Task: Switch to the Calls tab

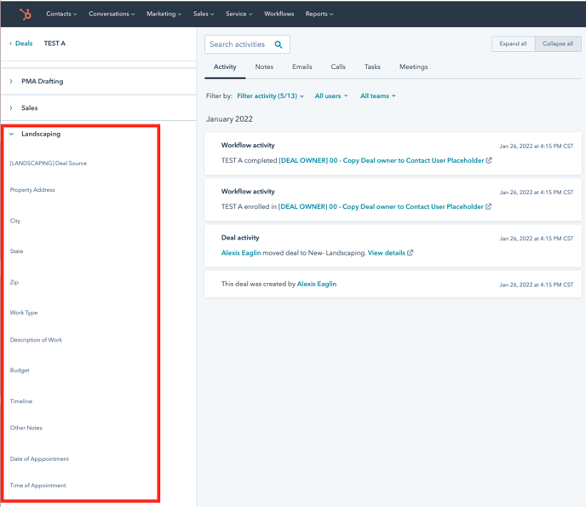Action: (x=338, y=67)
